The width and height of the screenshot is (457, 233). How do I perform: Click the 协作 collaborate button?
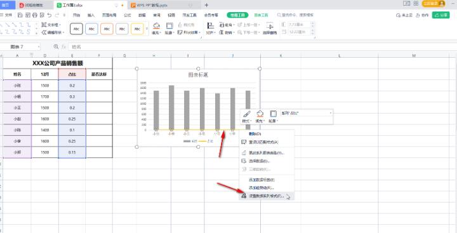pyautogui.click(x=422, y=15)
